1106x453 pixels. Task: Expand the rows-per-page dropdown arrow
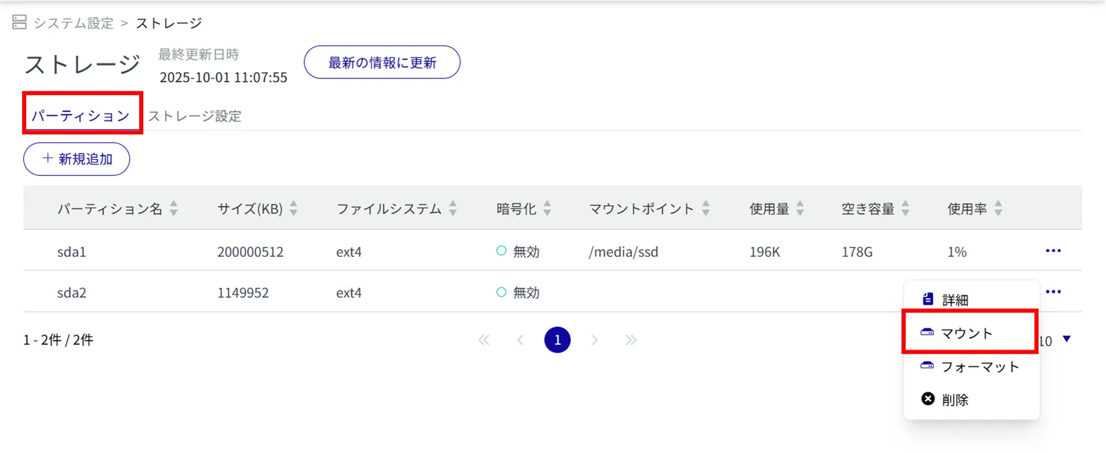point(1066,339)
